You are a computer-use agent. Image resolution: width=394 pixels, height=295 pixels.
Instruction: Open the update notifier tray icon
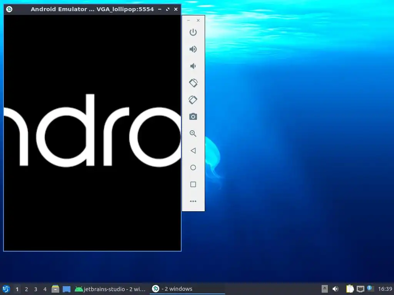(x=371, y=288)
